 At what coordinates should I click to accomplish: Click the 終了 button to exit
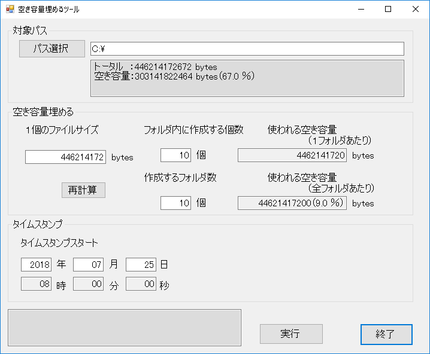pos(386,334)
